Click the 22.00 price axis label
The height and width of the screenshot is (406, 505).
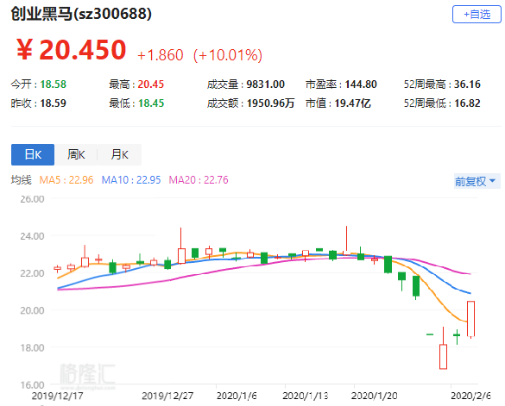[x=32, y=273]
